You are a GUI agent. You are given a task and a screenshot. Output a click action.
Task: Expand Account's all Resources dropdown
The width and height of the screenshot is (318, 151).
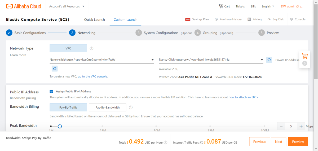[x=67, y=6]
